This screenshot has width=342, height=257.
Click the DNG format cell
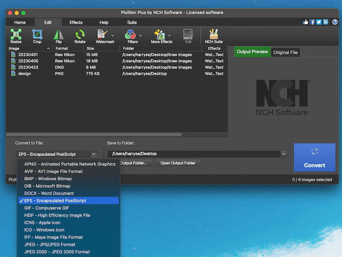click(x=59, y=67)
